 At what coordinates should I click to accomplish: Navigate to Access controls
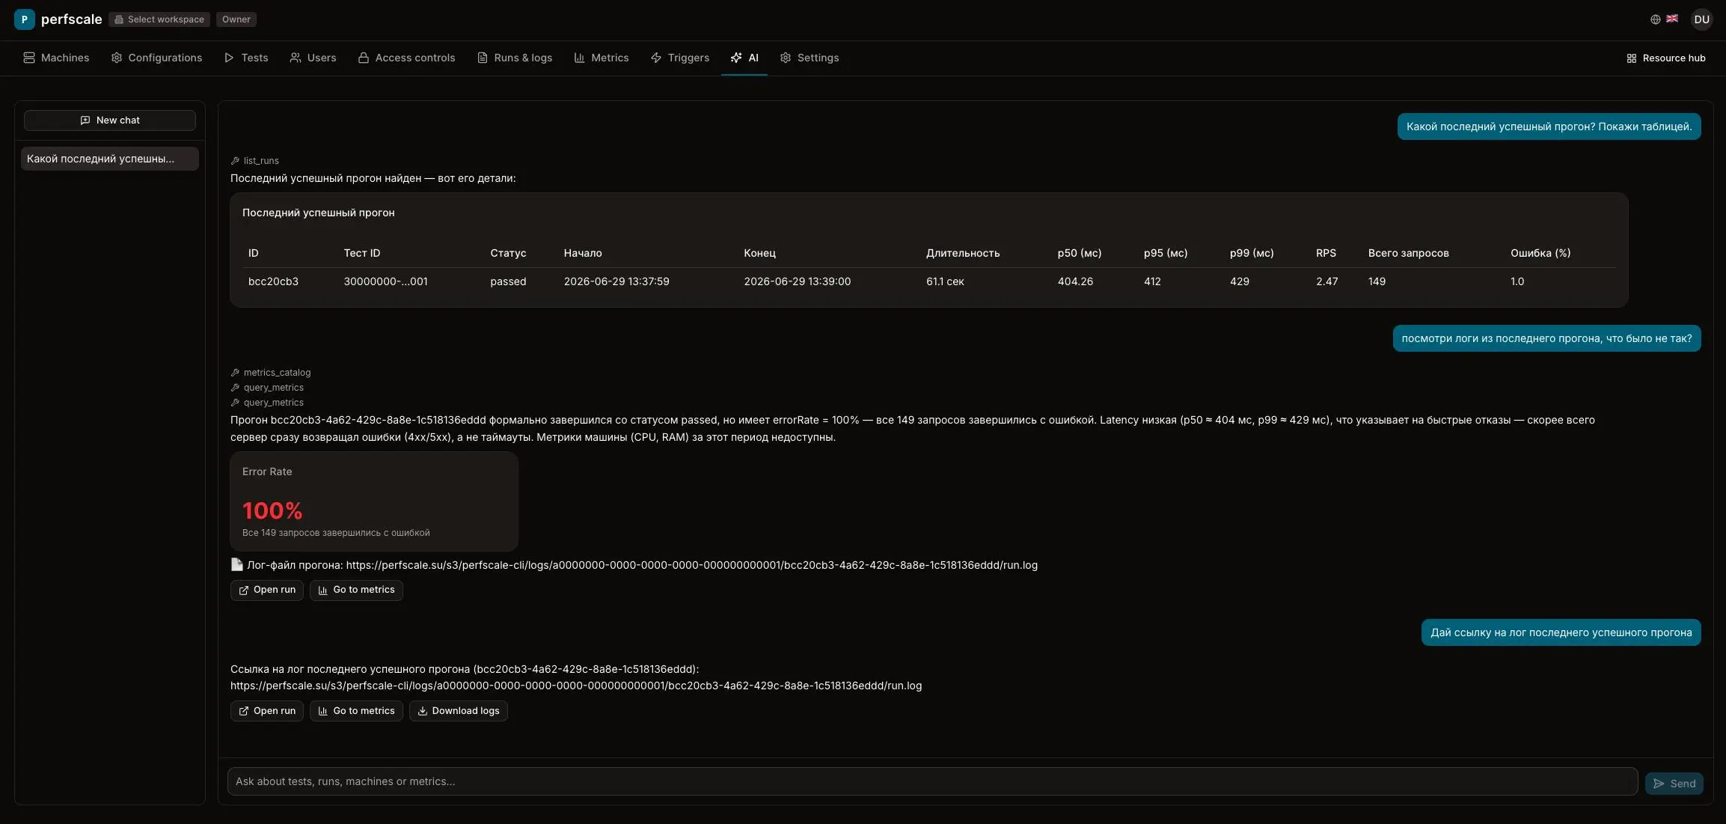point(406,58)
